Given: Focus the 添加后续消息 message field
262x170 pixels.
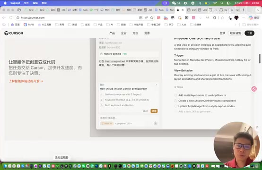Looking at the screenshot, I should [129, 118].
